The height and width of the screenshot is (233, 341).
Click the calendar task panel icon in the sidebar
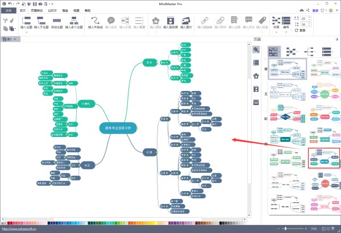(256, 102)
